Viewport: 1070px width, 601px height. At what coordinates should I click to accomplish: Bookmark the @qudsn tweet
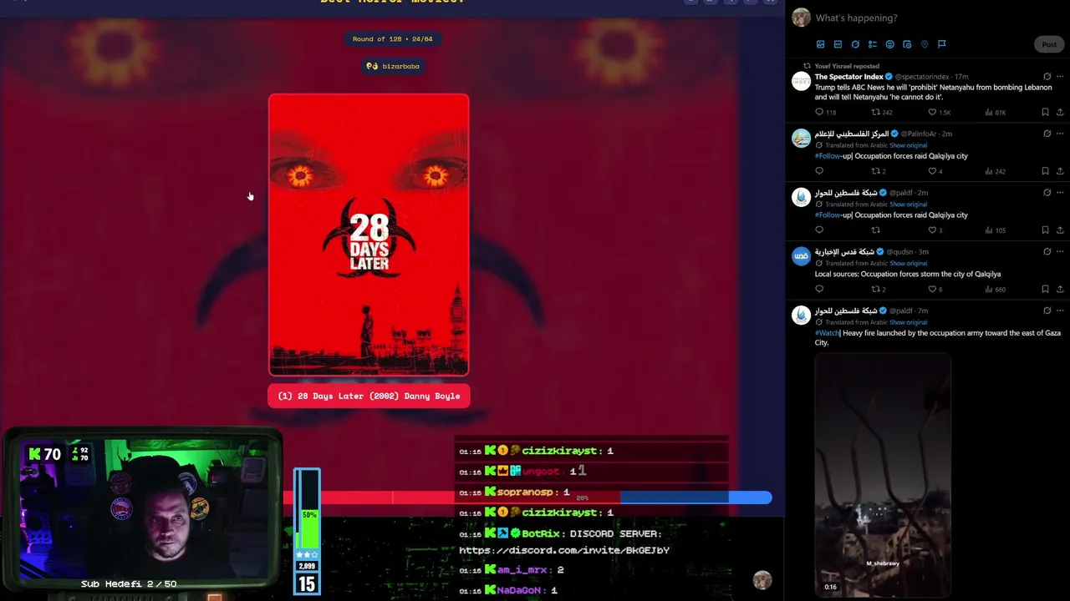1045,290
